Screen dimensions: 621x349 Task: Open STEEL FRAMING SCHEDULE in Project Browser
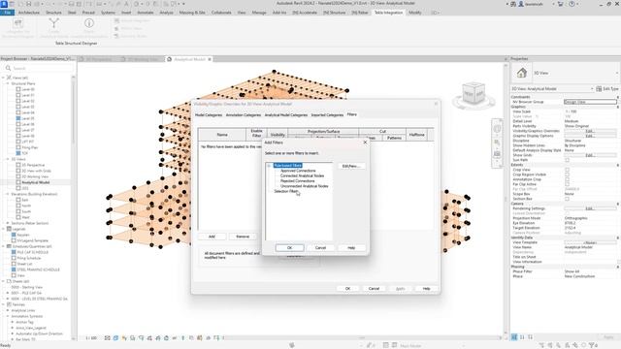(38, 270)
